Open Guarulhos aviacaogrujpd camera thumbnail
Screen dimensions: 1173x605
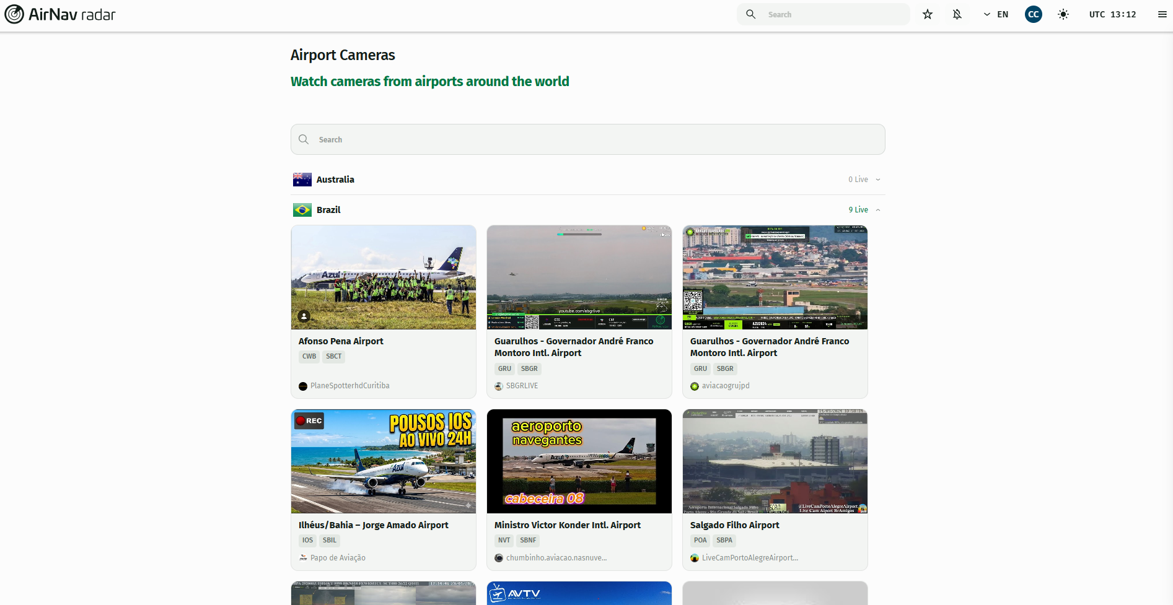click(775, 277)
